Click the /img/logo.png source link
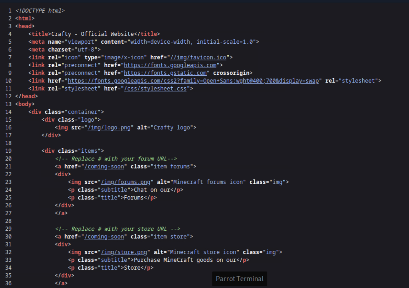 (109, 127)
